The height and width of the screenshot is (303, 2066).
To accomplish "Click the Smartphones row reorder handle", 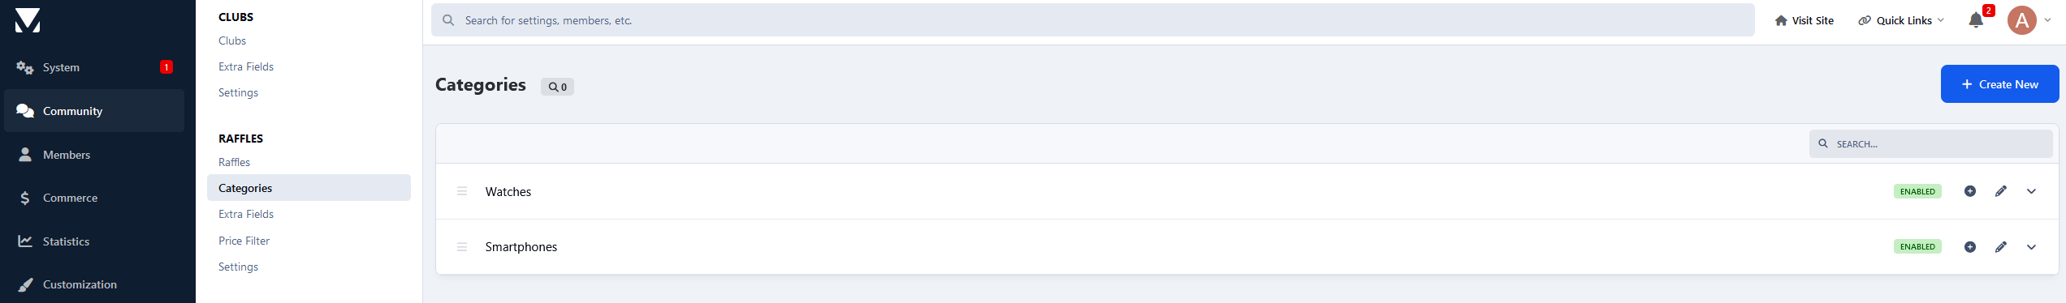I will click(462, 247).
